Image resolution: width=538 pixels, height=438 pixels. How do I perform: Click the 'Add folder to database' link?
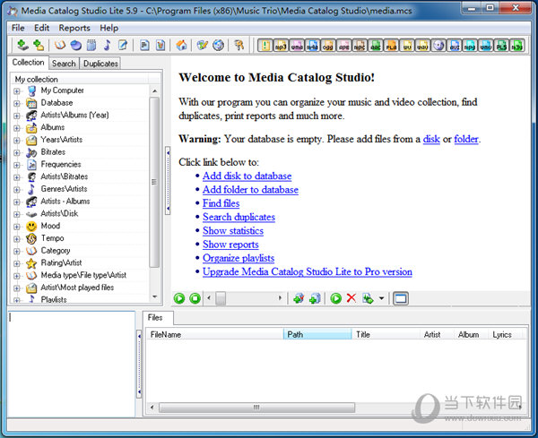[250, 190]
